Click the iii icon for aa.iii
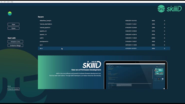The height and width of the screenshot is (104, 185). tap(164, 45)
